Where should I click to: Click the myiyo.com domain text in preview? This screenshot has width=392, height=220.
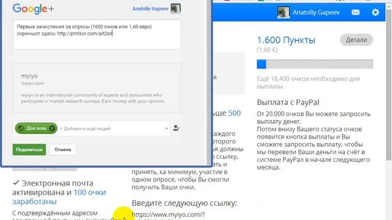coord(32,83)
